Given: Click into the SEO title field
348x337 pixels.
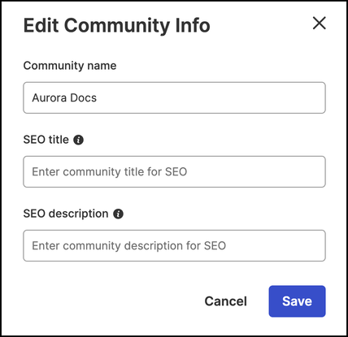Looking at the screenshot, I should [x=174, y=171].
